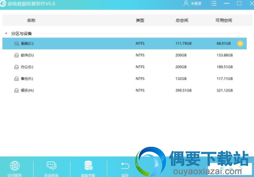Select the 备份(F:) partition
254x177 pixels.
(125, 79)
